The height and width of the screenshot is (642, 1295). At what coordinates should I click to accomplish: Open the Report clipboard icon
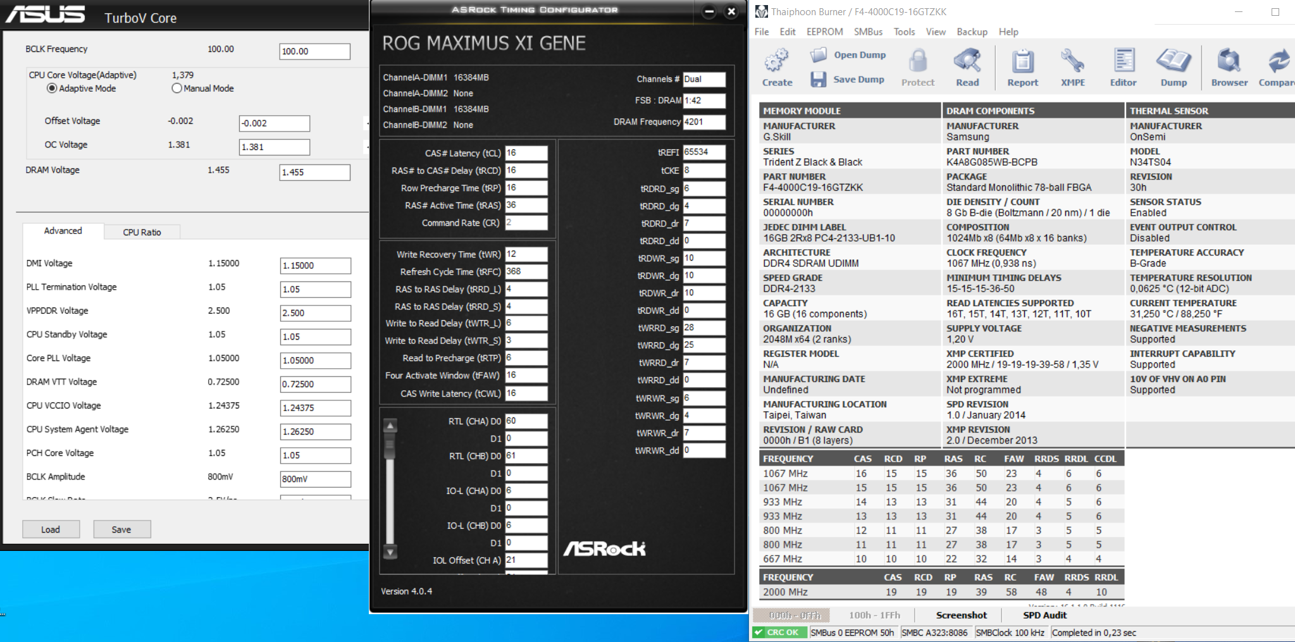pos(1022,68)
